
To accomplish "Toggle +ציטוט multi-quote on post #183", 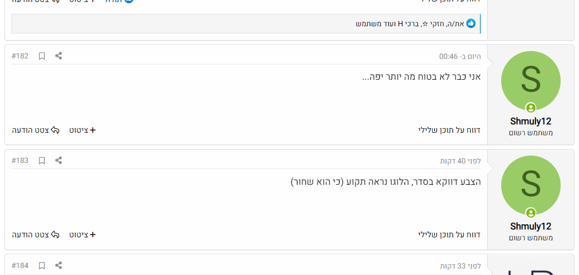I will click(x=82, y=235).
